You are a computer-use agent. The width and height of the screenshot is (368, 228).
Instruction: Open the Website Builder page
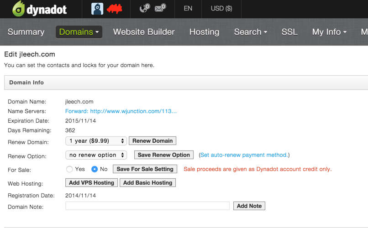(144, 32)
